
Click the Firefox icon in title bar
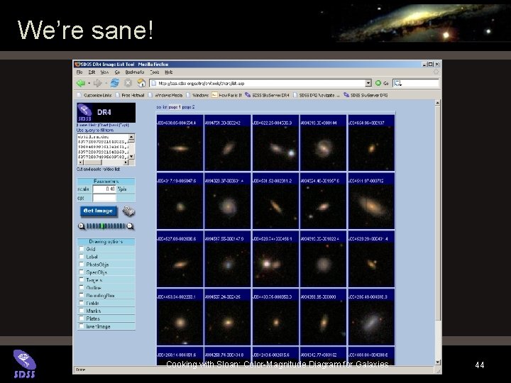point(77,64)
